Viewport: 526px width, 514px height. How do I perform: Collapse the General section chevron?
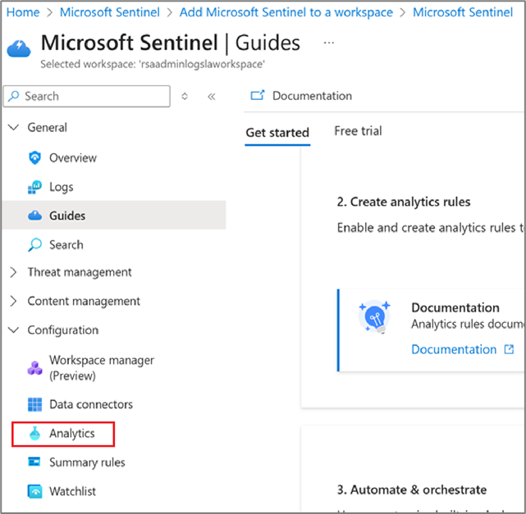[x=13, y=128]
